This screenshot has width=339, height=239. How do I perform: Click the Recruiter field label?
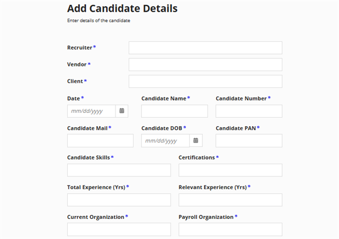(79, 48)
